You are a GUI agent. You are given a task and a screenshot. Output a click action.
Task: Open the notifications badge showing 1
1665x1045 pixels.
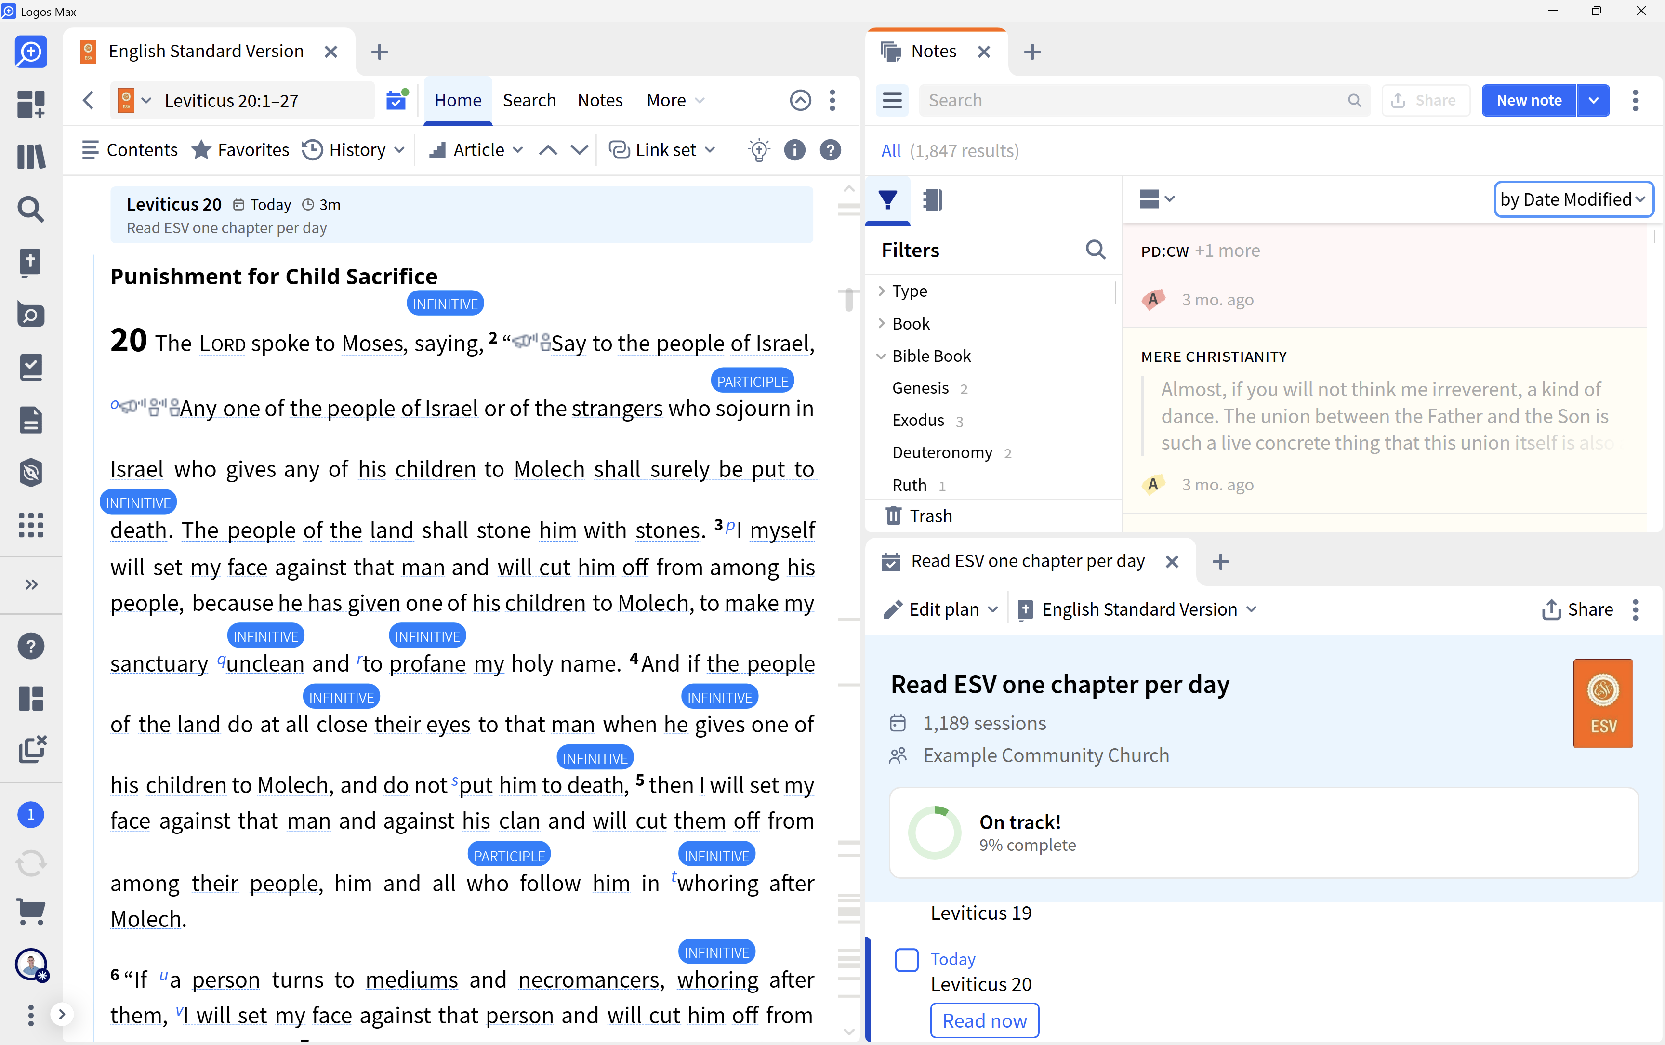30,815
